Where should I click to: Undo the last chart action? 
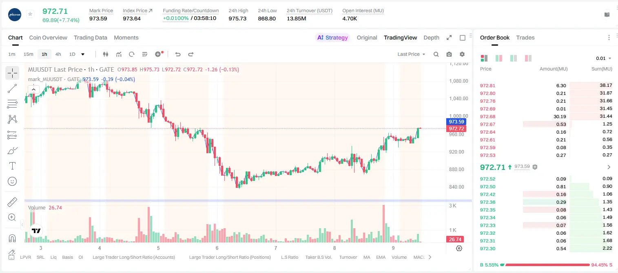(177, 54)
